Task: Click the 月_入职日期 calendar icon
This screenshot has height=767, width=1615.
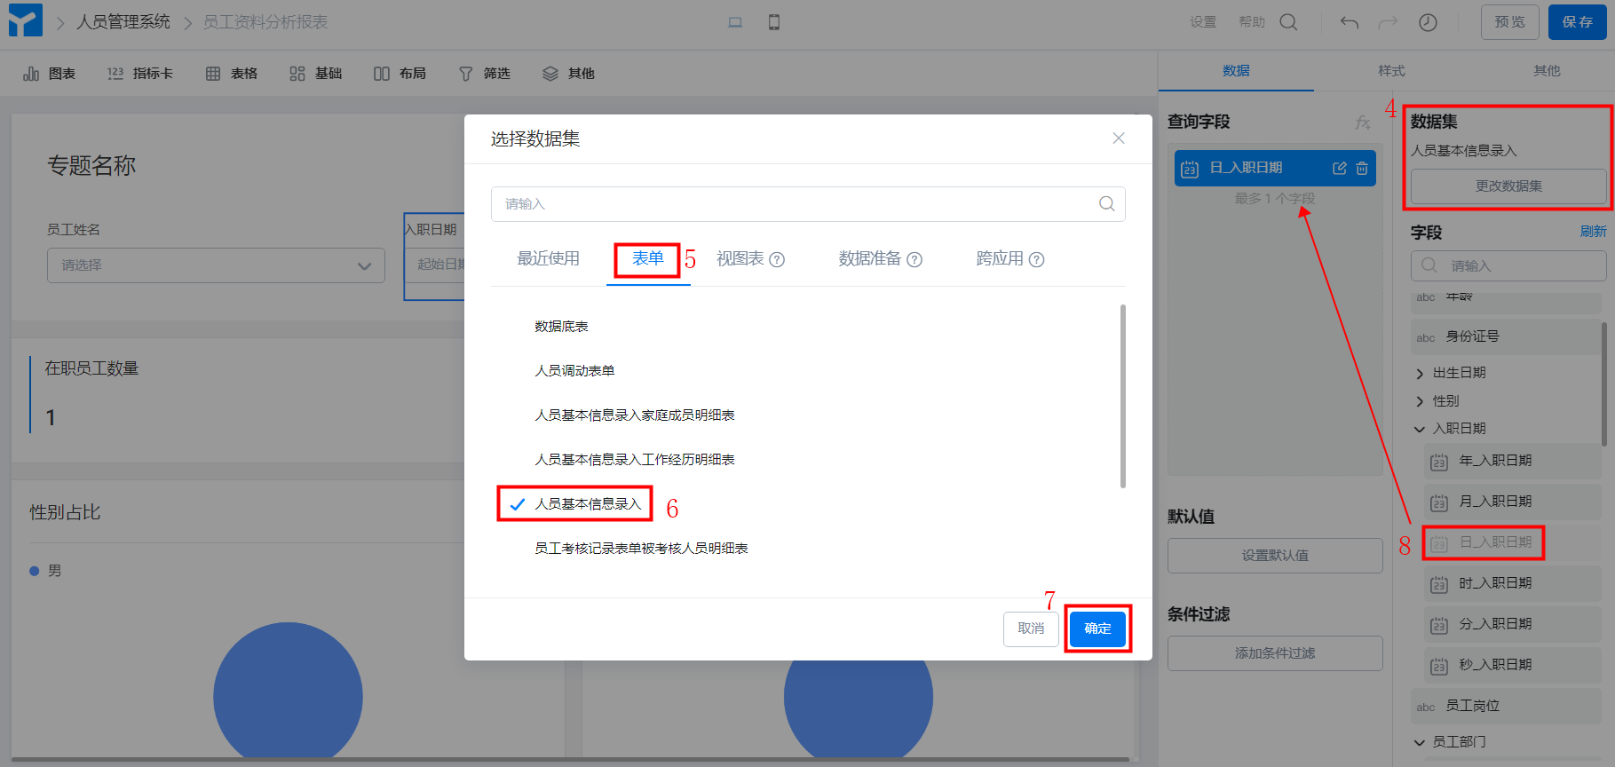Action: pos(1439,502)
